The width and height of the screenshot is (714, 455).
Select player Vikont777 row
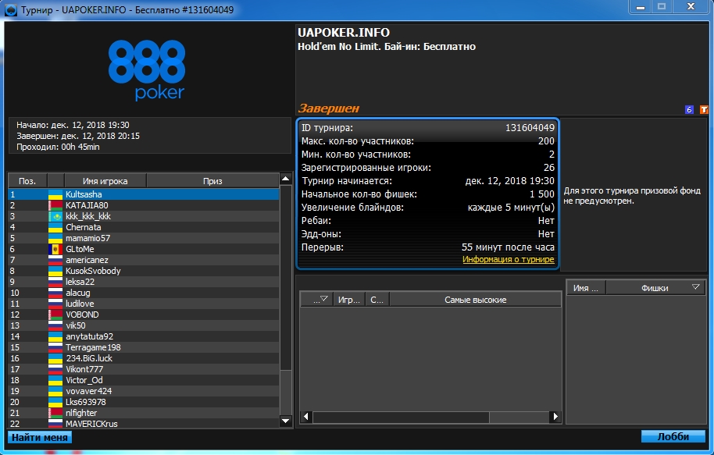(144, 369)
